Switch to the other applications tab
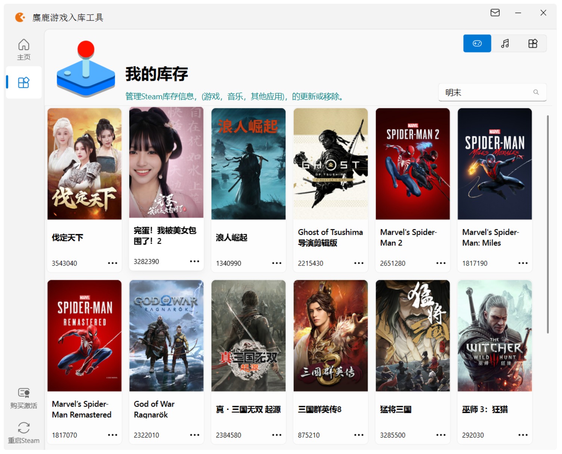 (x=533, y=43)
